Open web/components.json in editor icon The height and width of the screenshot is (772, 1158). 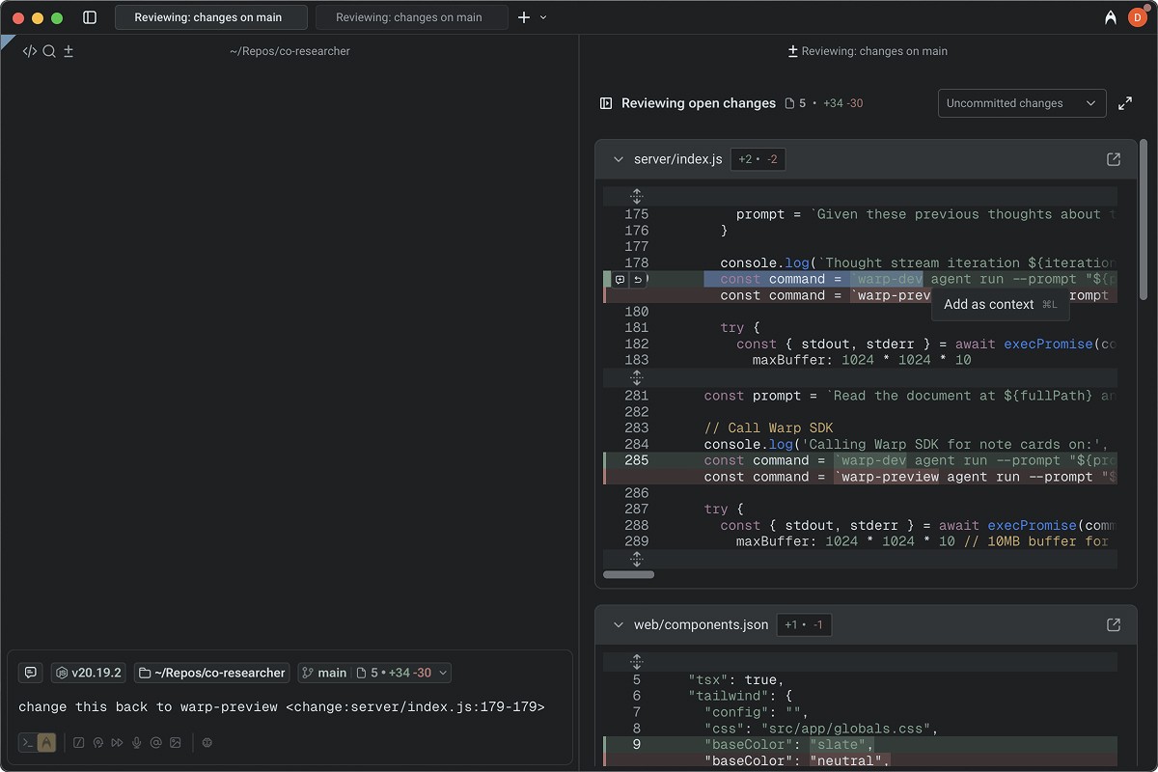coord(1113,624)
